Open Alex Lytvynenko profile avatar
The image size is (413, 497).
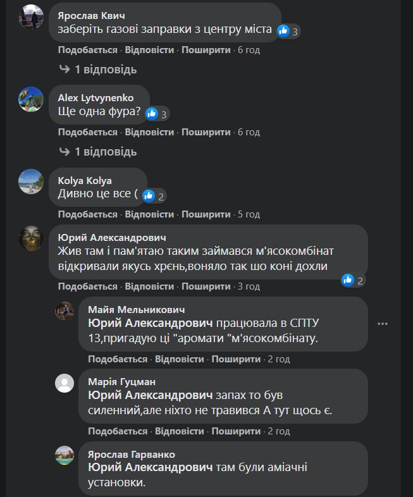pos(31,99)
